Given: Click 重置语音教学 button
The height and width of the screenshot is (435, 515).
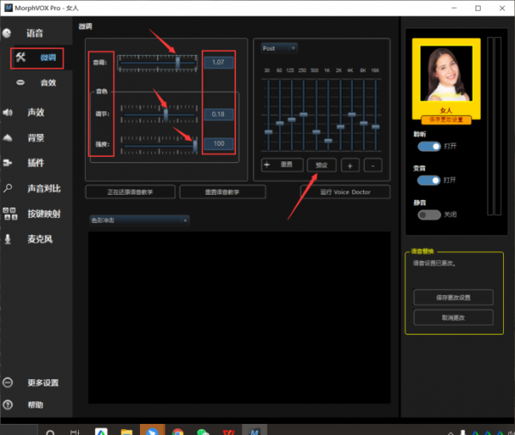Looking at the screenshot, I should click(222, 192).
